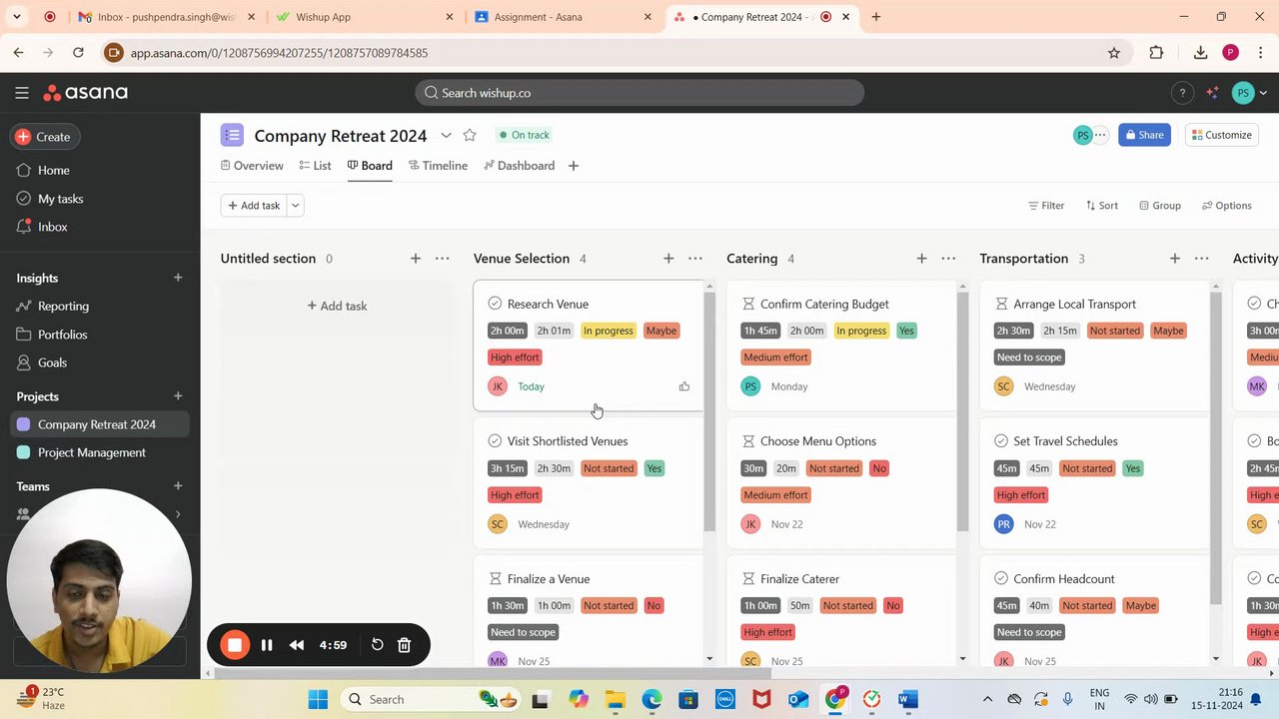Add a new tab with plus icon
This screenshot has height=719, width=1279.
coord(574,166)
